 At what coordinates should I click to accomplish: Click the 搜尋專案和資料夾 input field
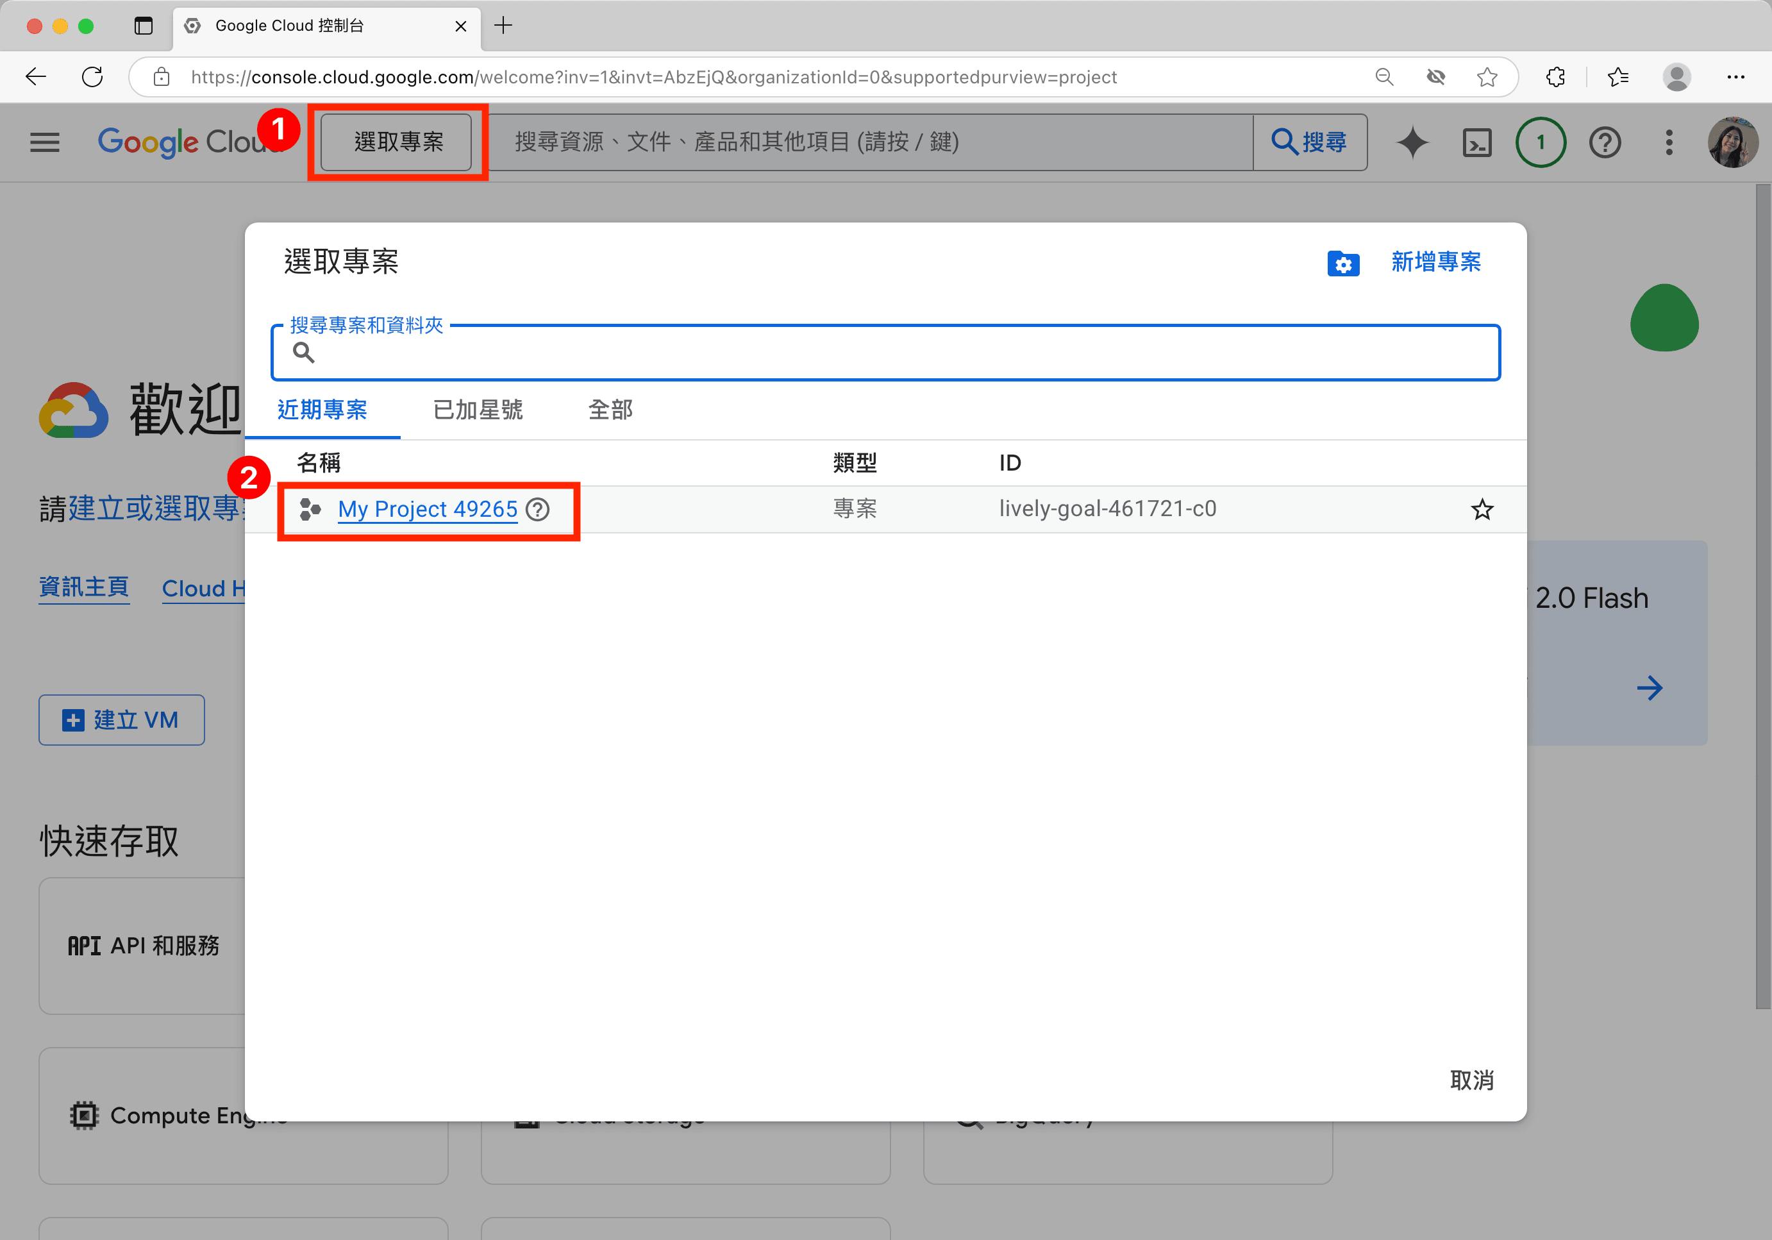(885, 353)
